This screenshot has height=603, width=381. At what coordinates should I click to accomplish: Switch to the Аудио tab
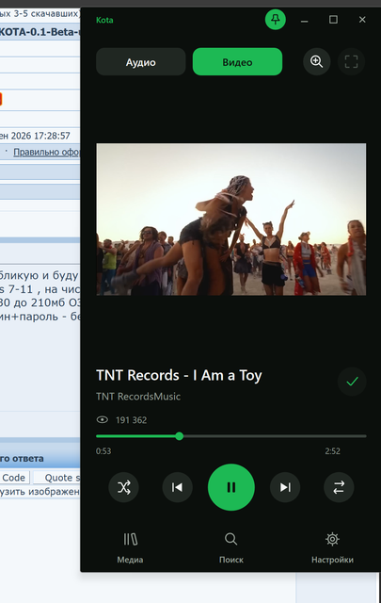tap(141, 62)
